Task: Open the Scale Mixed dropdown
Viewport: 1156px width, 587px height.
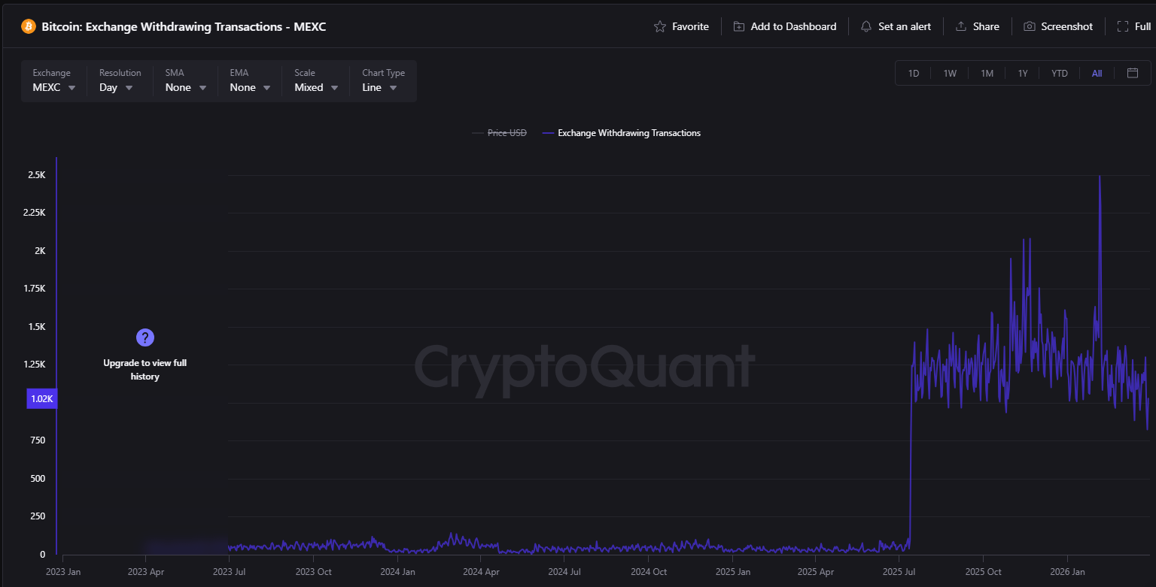Action: (x=315, y=80)
